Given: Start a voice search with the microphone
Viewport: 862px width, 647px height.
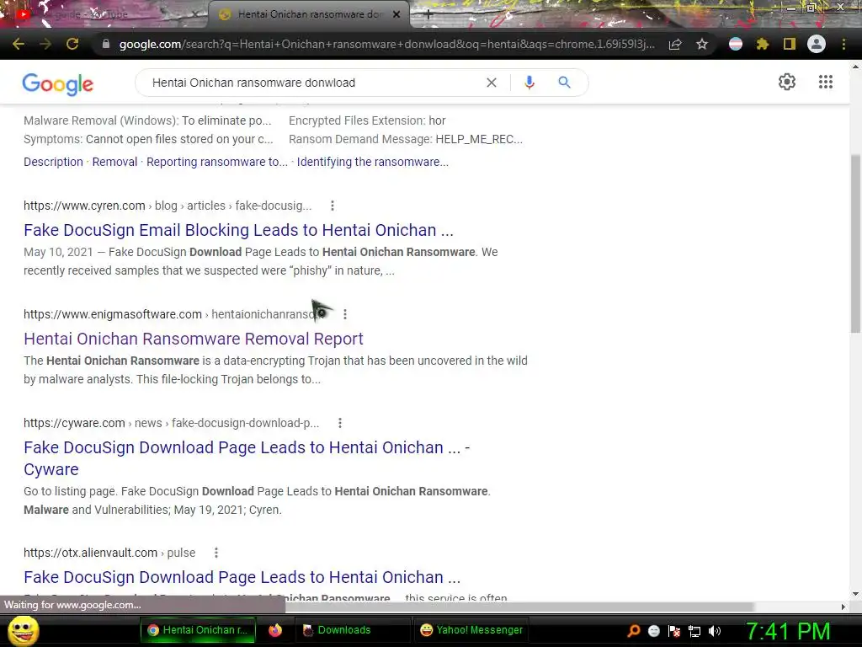Looking at the screenshot, I should coord(529,83).
